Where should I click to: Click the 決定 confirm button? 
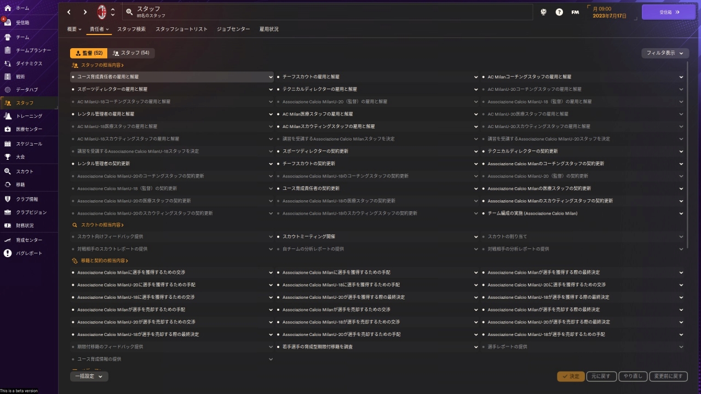click(571, 376)
